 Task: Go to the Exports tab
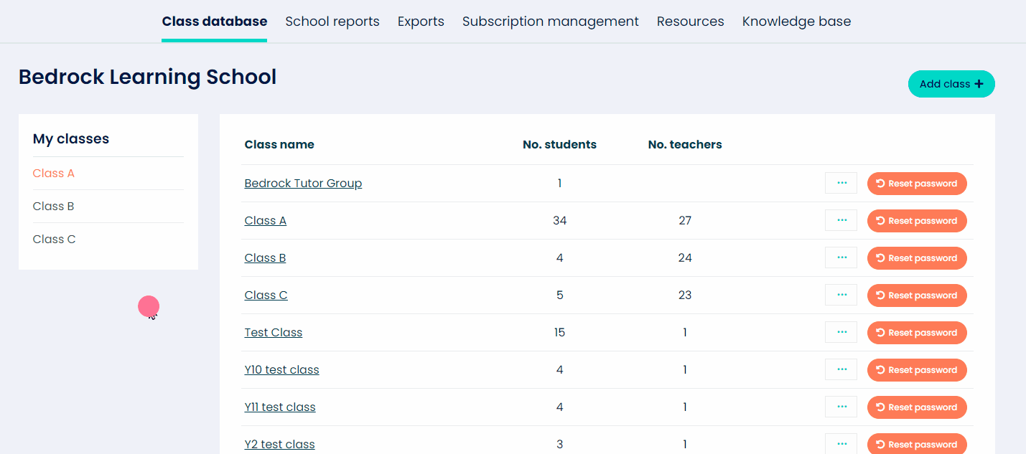point(421,22)
